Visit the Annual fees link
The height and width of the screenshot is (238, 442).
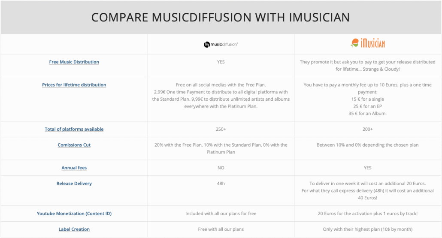pos(74,168)
